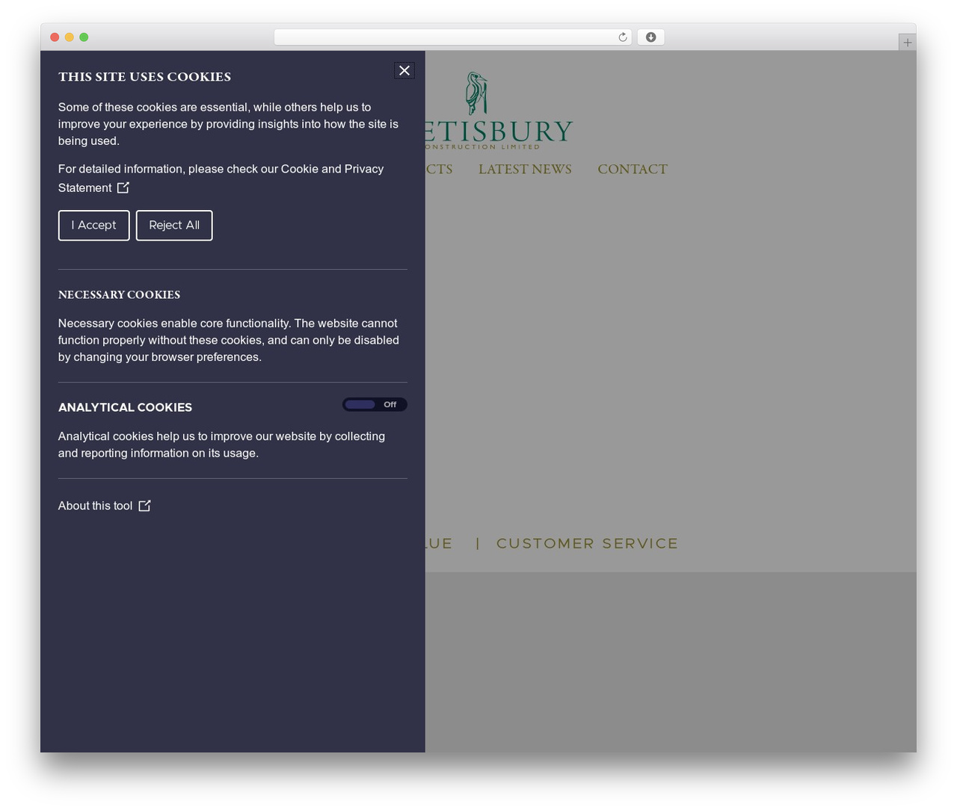Click the download icon in the browser toolbar

pos(650,37)
